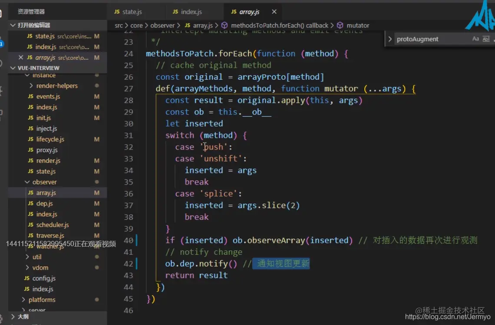Expand the platforms folder
This screenshot has height=325, width=495.
23,300
